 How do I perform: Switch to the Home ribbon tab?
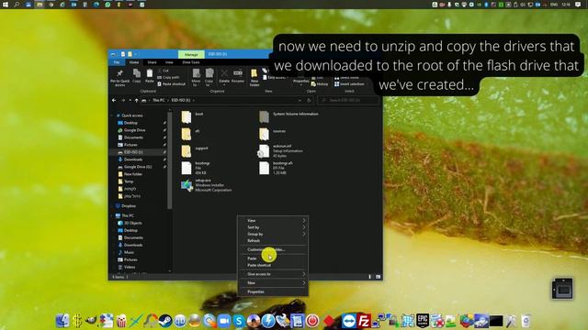click(134, 62)
